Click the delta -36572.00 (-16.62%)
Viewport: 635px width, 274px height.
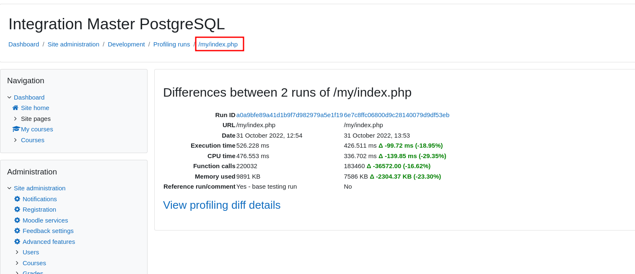point(399,166)
